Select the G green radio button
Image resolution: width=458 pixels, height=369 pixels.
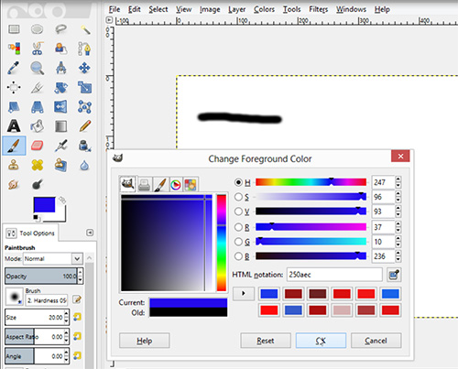click(x=238, y=242)
